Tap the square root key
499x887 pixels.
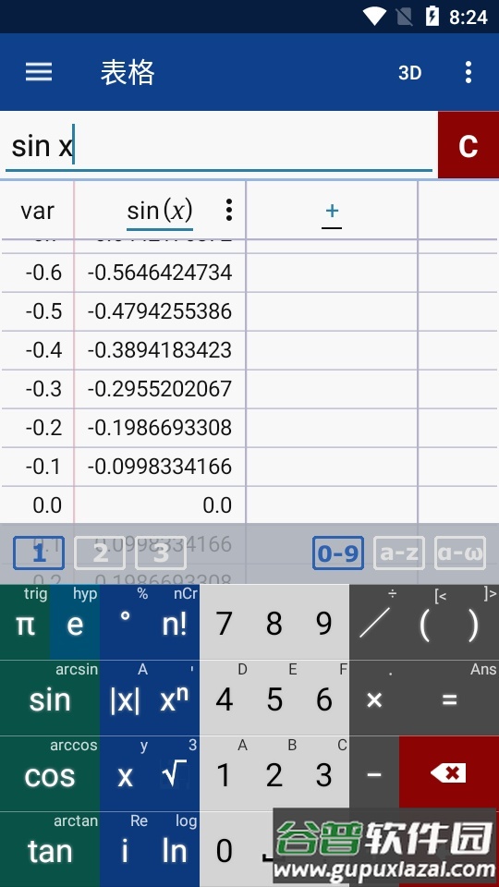click(175, 774)
